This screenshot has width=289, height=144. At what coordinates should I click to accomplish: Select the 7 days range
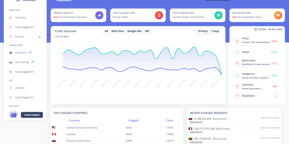[215, 31]
